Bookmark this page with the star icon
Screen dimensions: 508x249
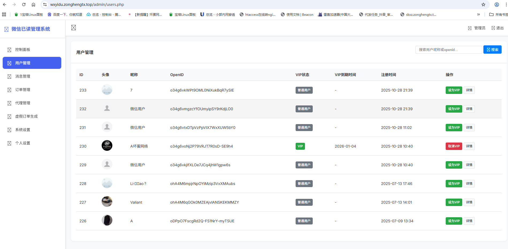[483, 5]
